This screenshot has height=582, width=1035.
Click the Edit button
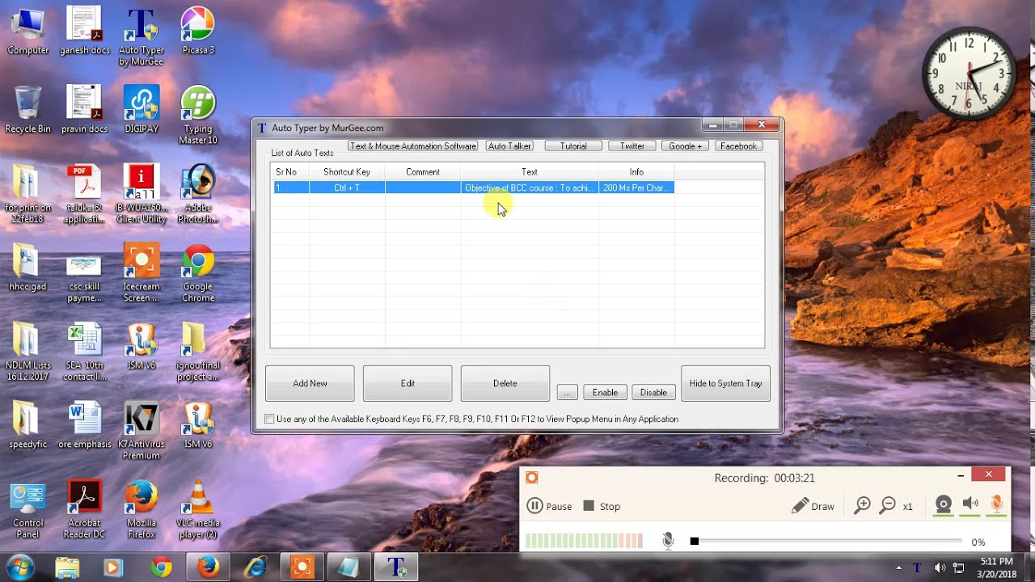[x=408, y=383]
